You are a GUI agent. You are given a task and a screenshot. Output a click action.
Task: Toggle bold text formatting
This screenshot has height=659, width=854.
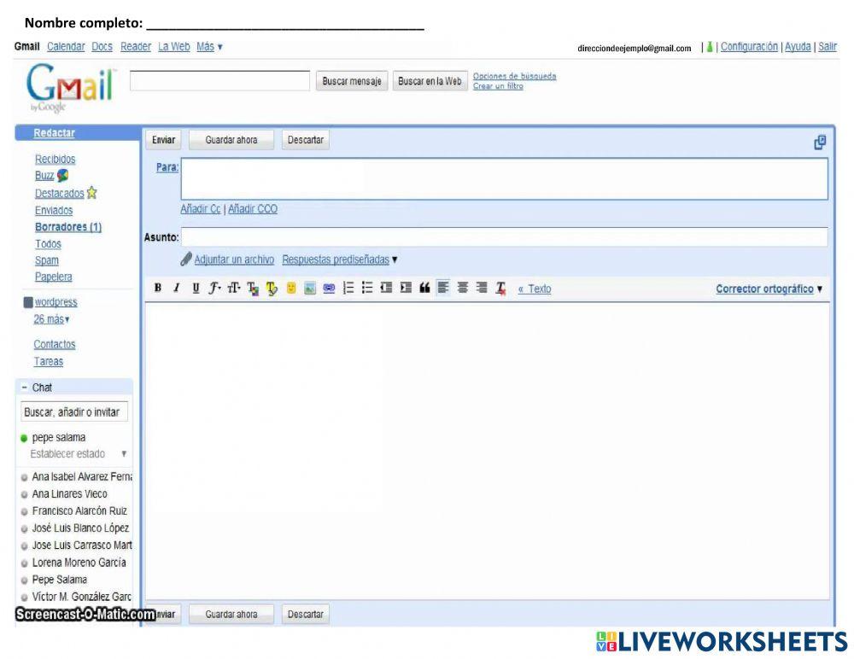[157, 289]
